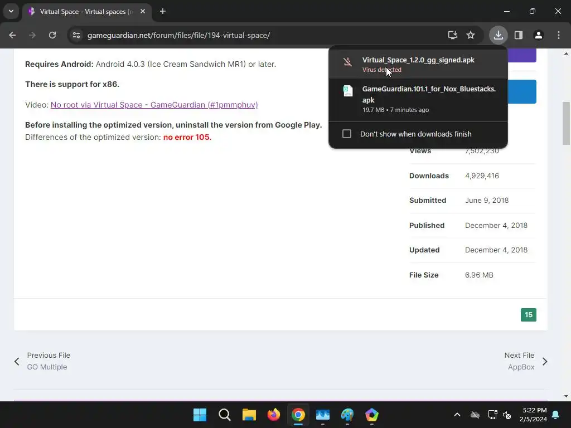Select the Virtual Space browser tab
The height and width of the screenshot is (428, 571).
[x=86, y=12]
